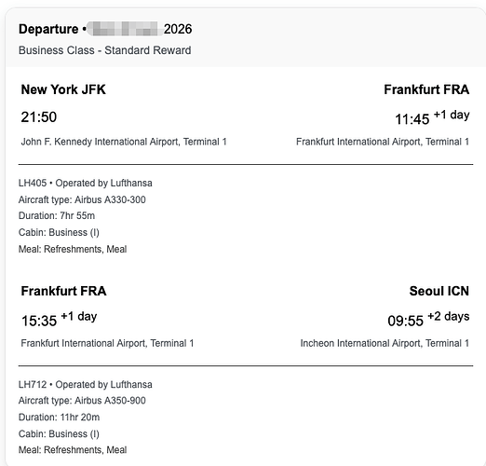The width and height of the screenshot is (486, 466).
Task: Click the first Frankfurt FRA arrival label
Action: coord(426,89)
